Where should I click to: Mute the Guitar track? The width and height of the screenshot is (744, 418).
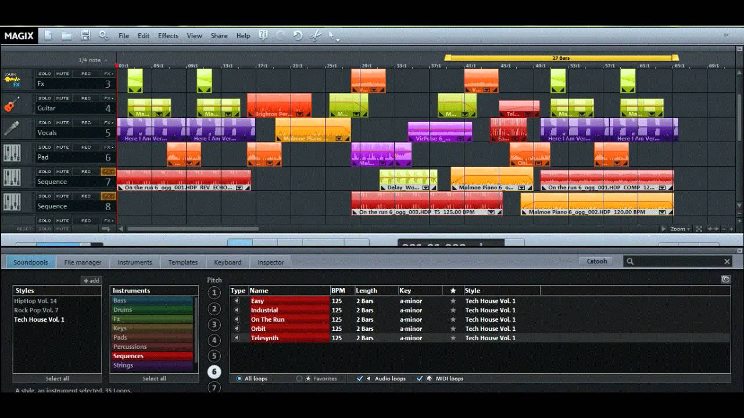point(63,98)
